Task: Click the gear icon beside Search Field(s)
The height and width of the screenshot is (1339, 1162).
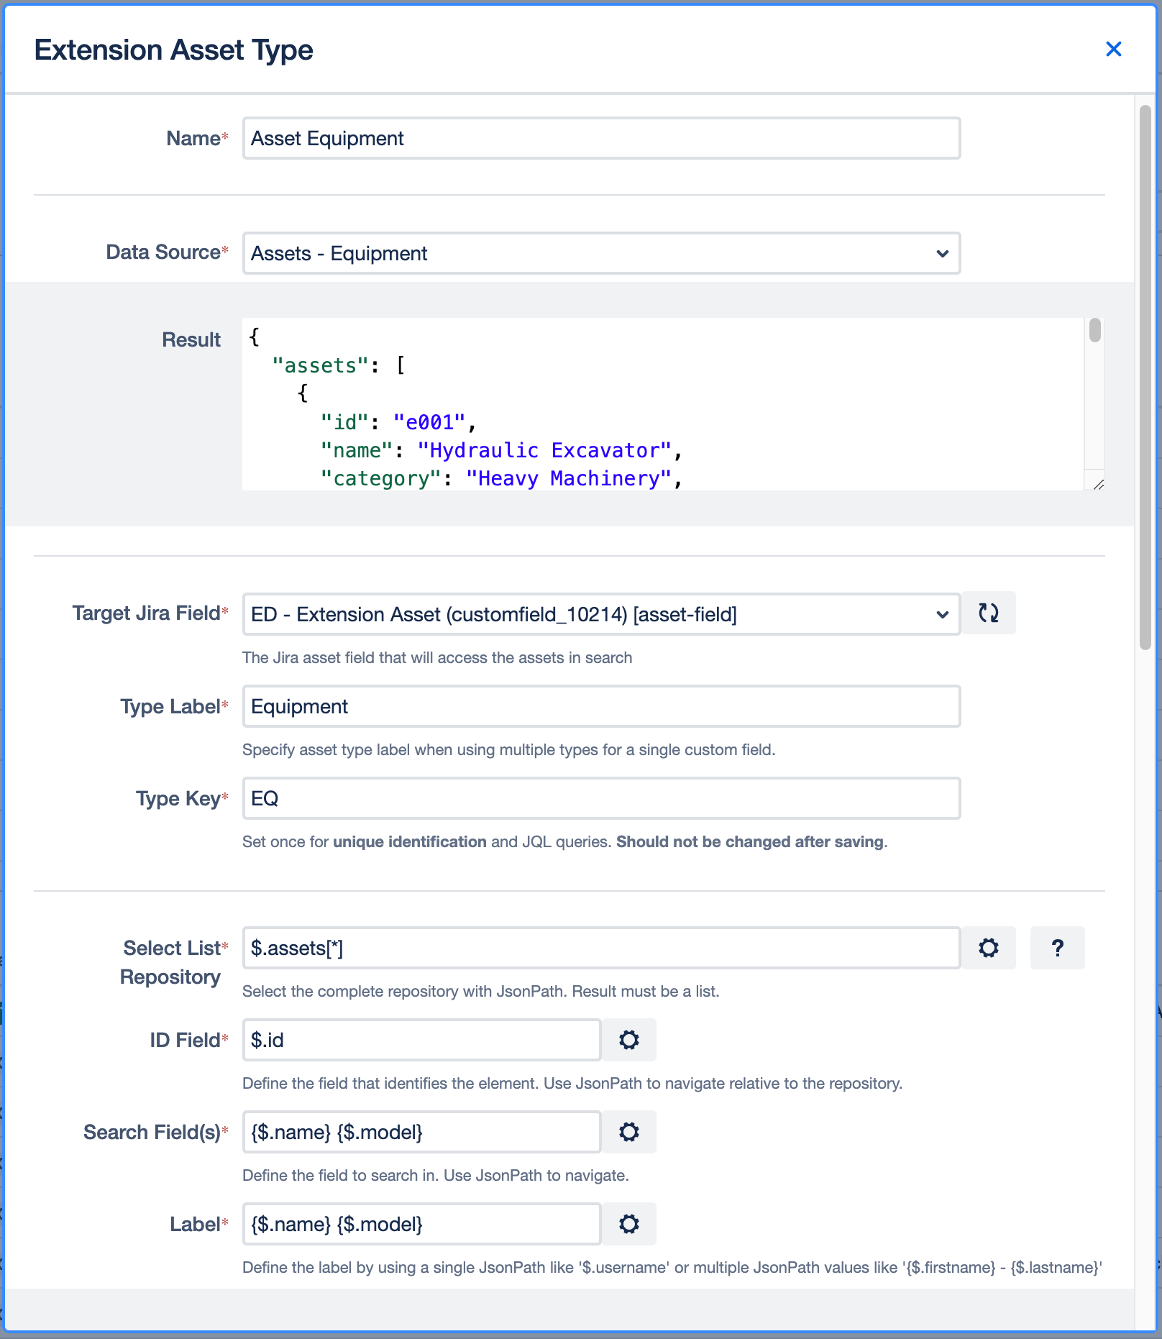Action: (x=629, y=1132)
